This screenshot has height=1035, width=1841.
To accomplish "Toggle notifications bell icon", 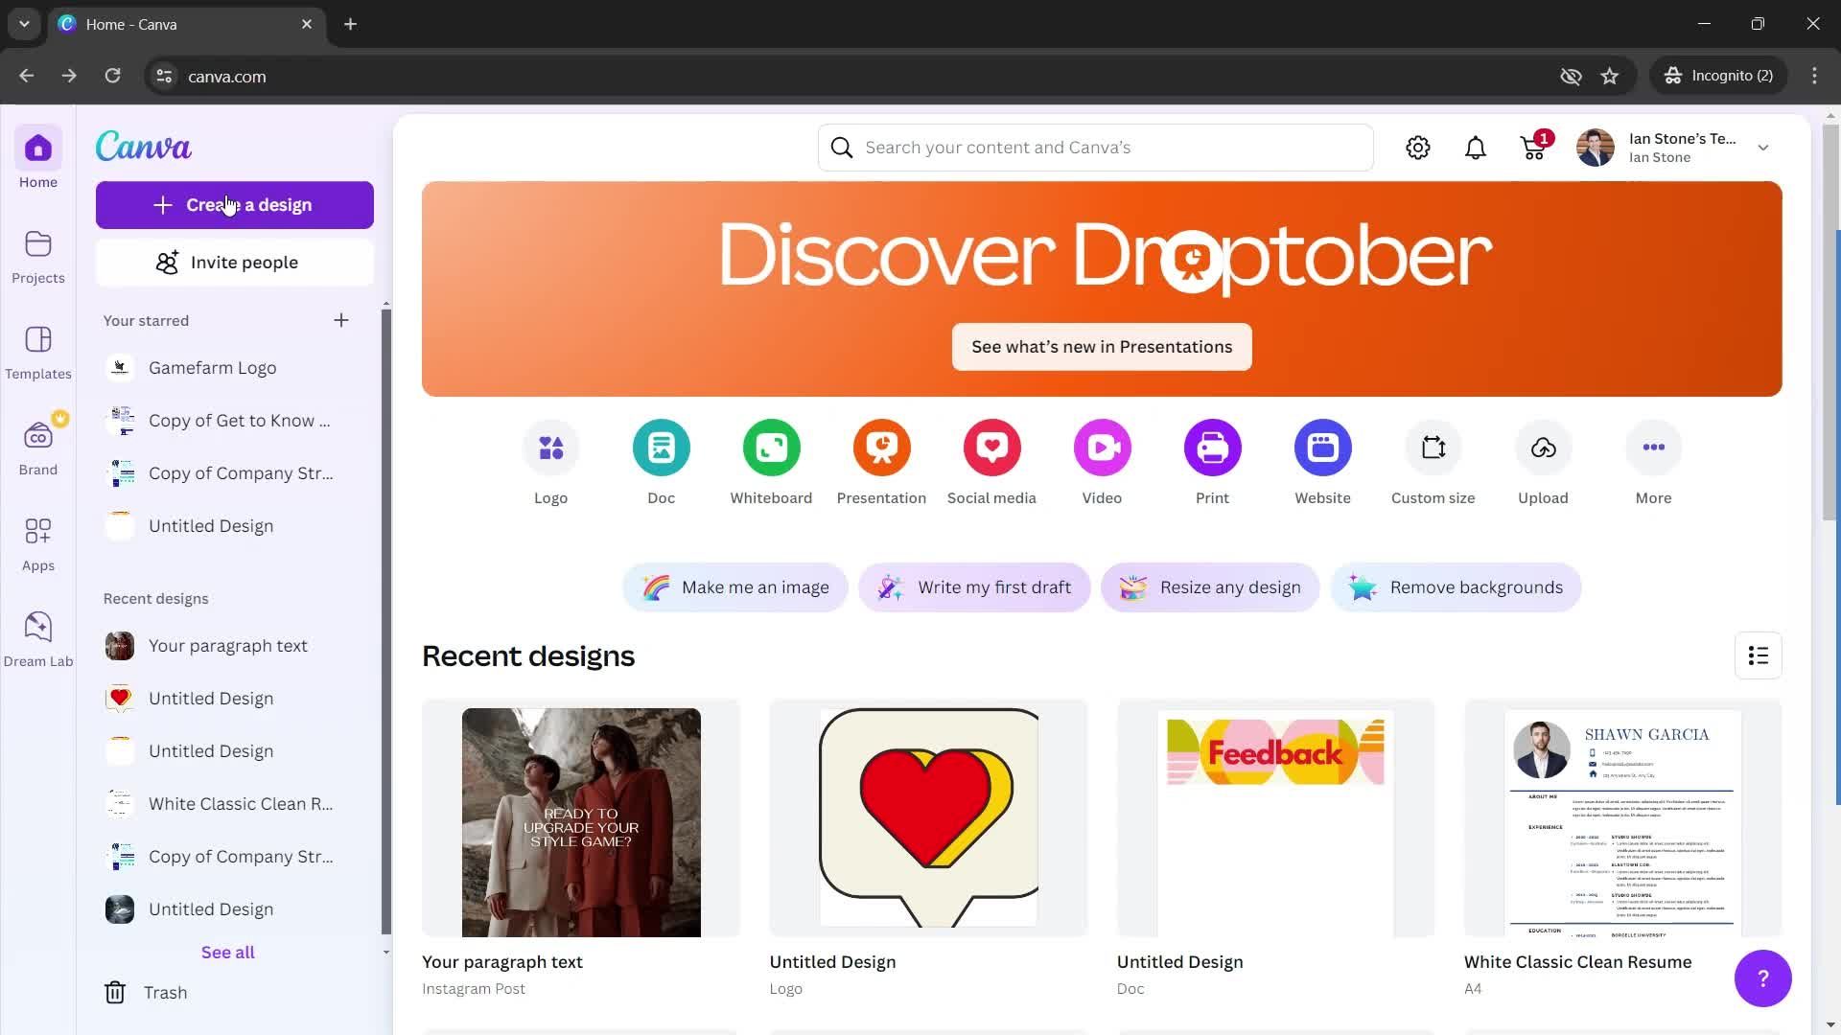I will [1477, 148].
